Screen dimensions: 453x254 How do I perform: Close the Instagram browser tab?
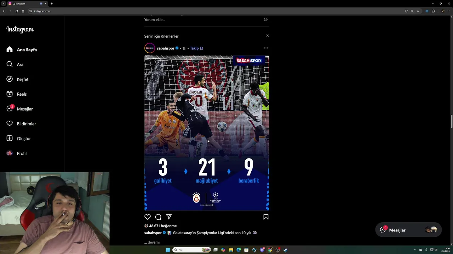(45, 4)
